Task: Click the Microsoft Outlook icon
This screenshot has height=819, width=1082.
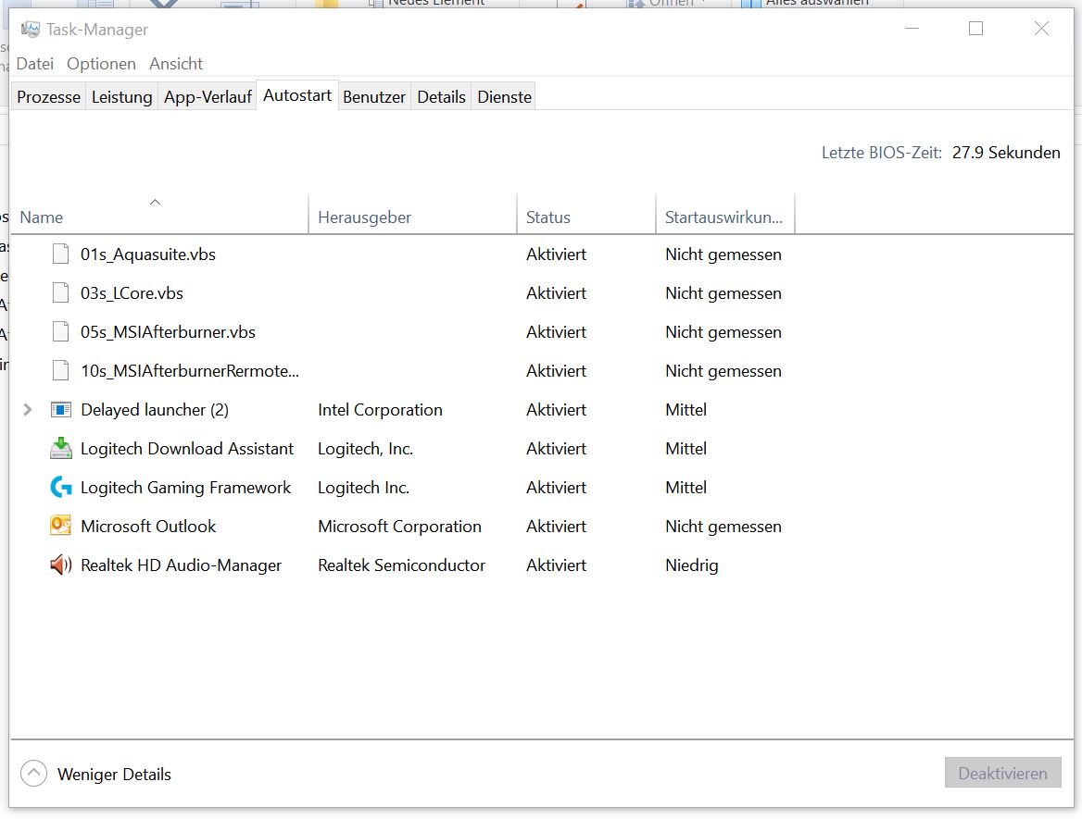Action: point(61,526)
